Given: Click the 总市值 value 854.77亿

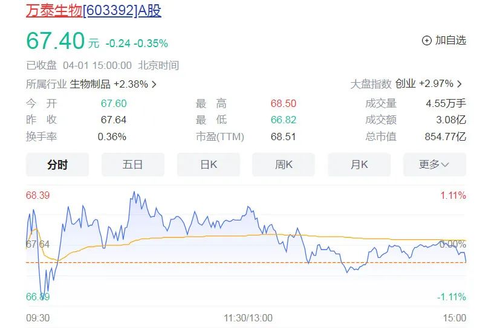Looking at the screenshot, I should [446, 137].
